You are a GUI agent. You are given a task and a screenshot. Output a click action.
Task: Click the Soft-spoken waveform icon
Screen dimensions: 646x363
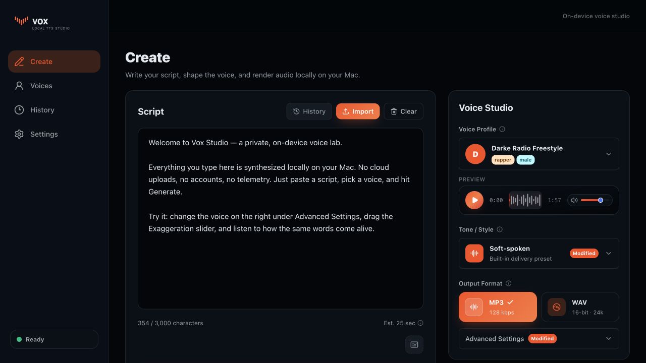(x=474, y=253)
